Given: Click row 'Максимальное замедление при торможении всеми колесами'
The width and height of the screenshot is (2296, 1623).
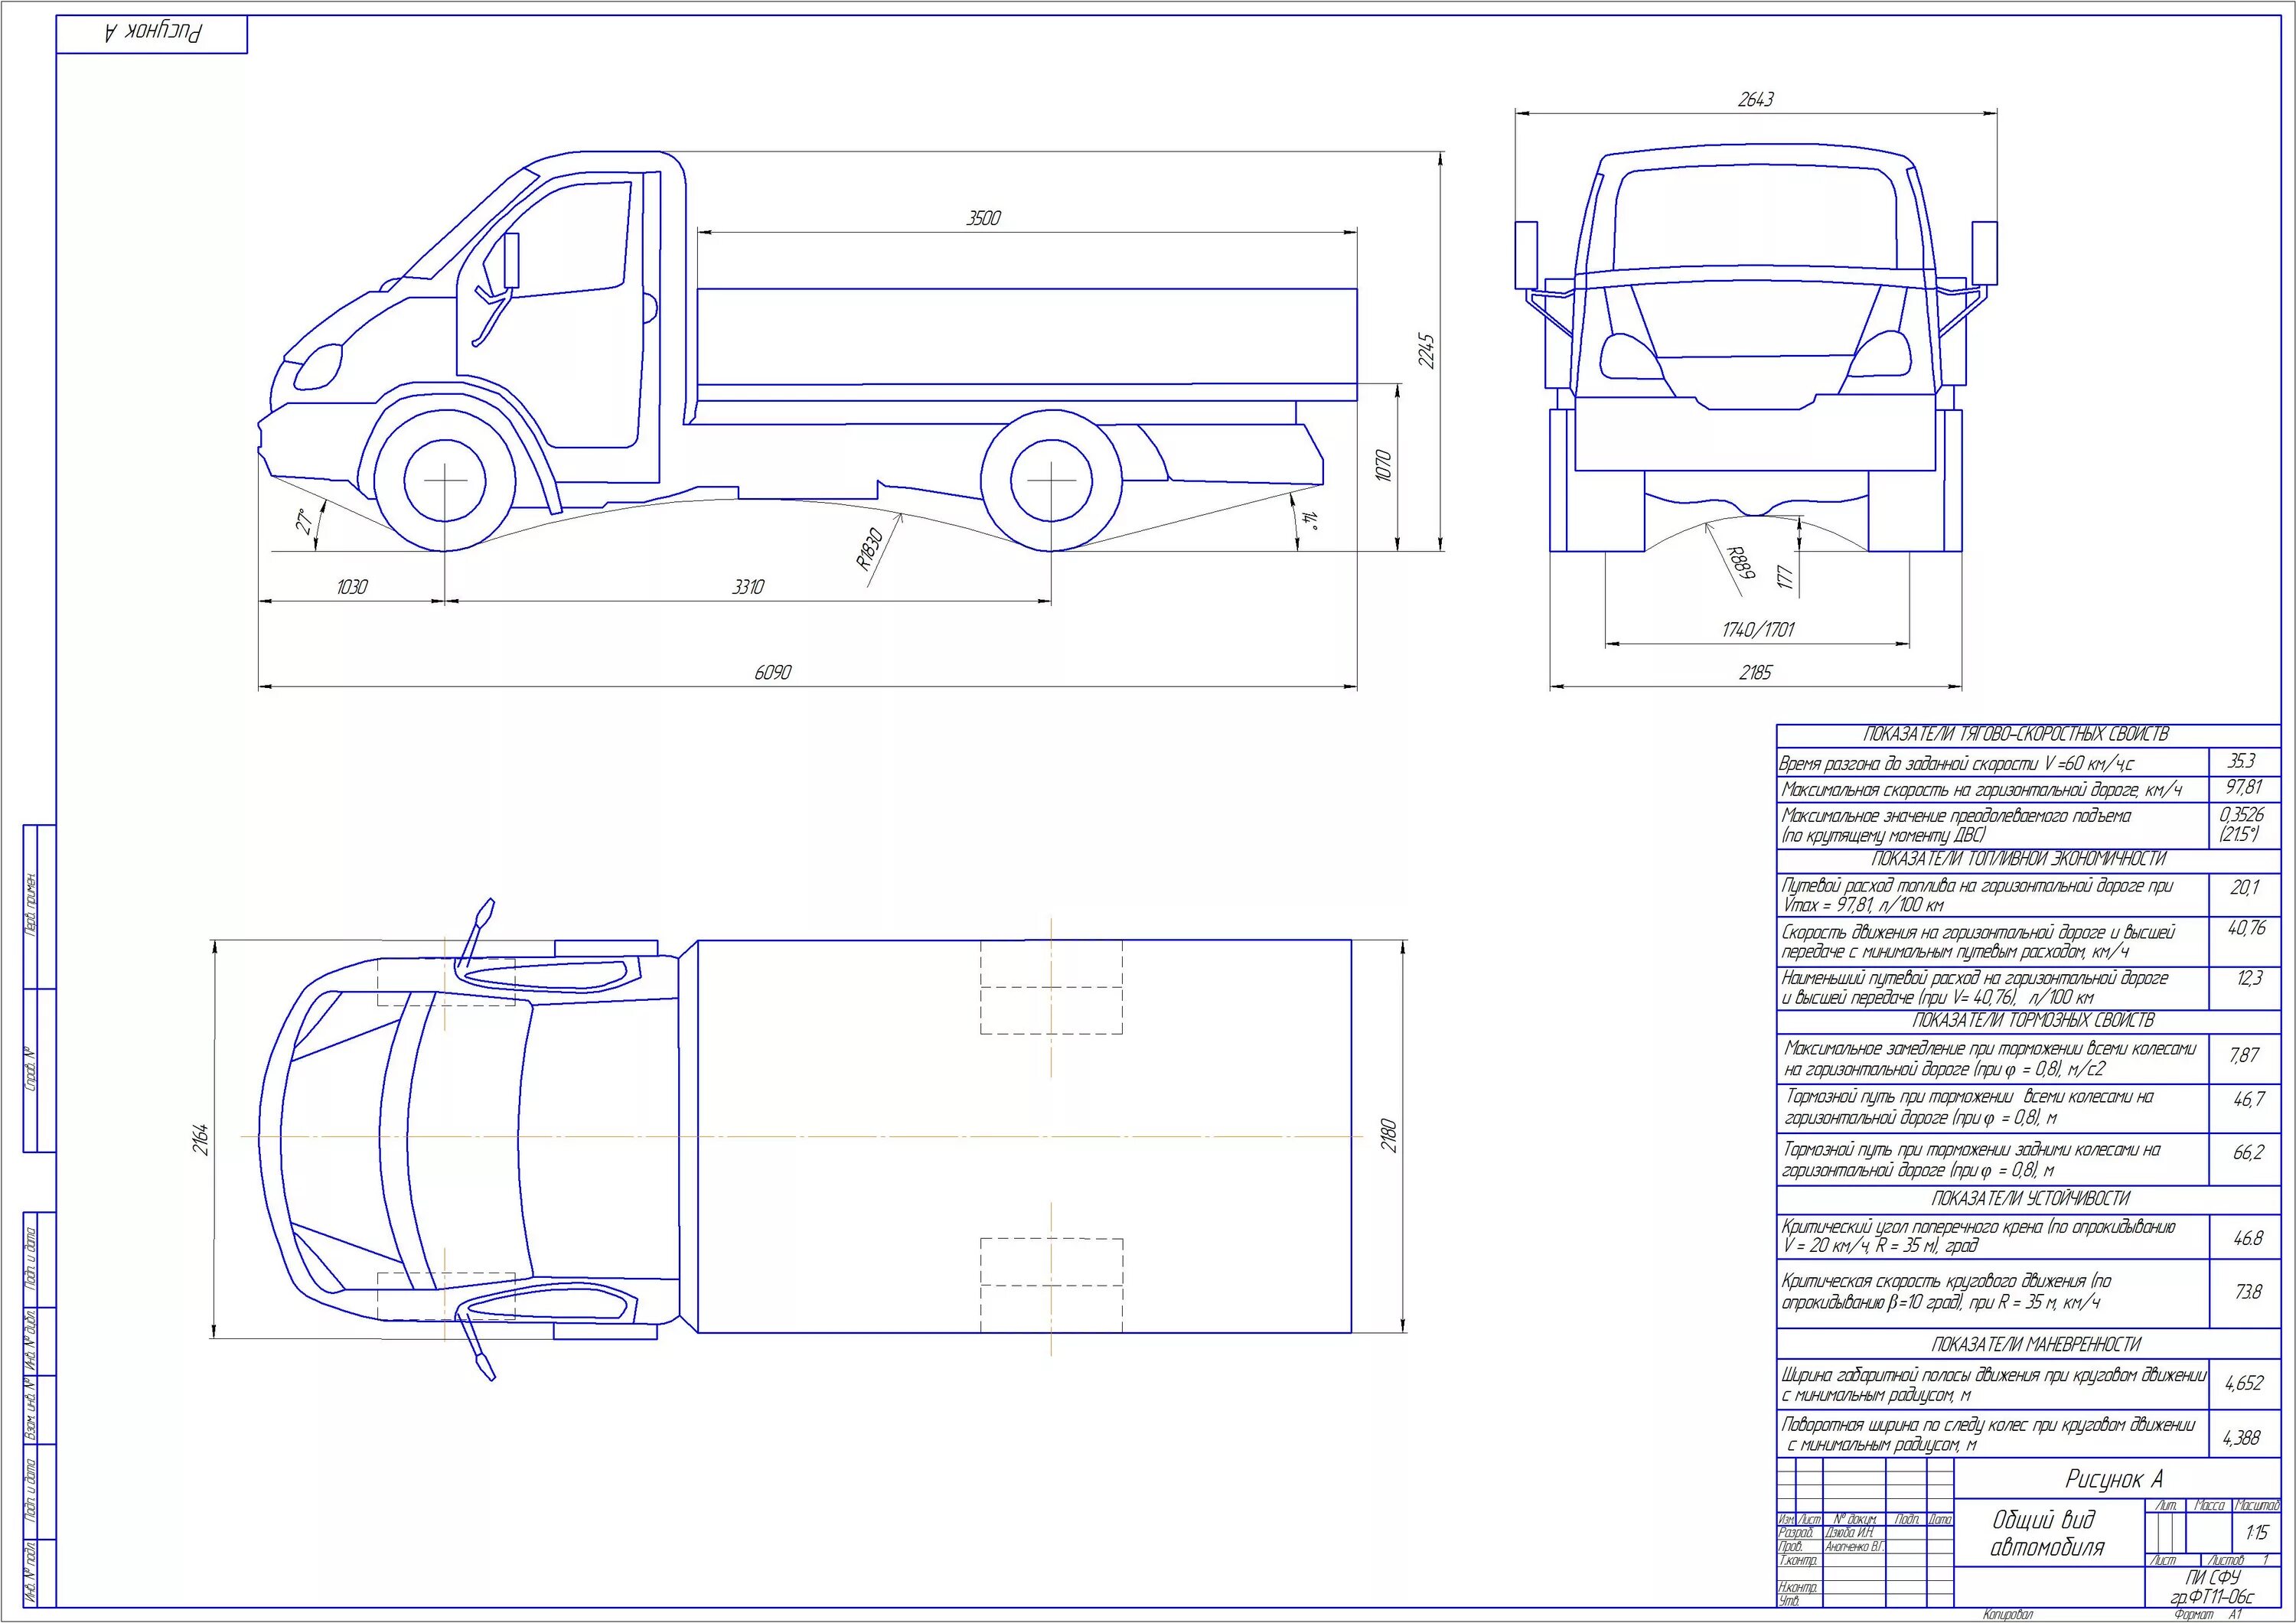Looking at the screenshot, I should 1992,1059.
